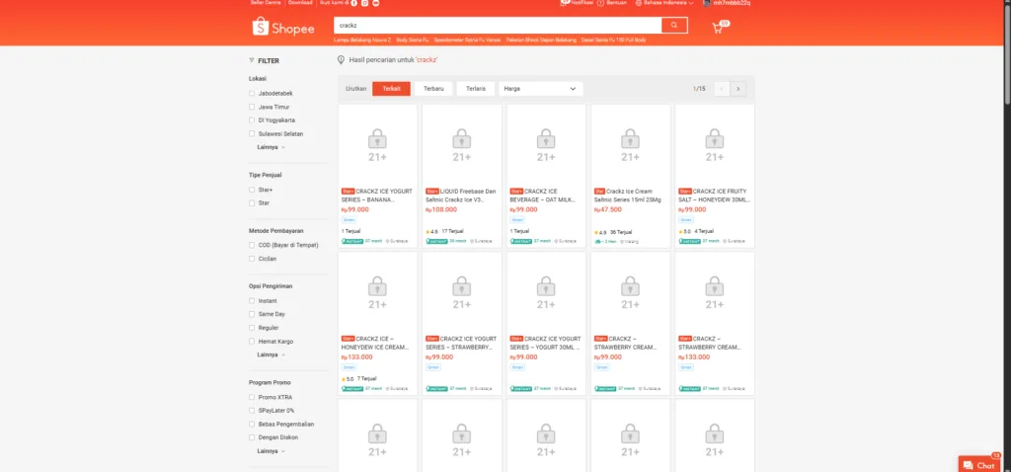1011x472 pixels.
Task: Open locked 21+ image of Honeydew Ice Cream Rp133.000
Action: tap(377, 291)
